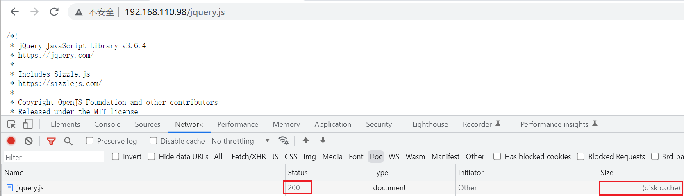The height and width of the screenshot is (196, 684).
Task: Select the jquery.js request row
Action: pyautogui.click(x=30, y=188)
